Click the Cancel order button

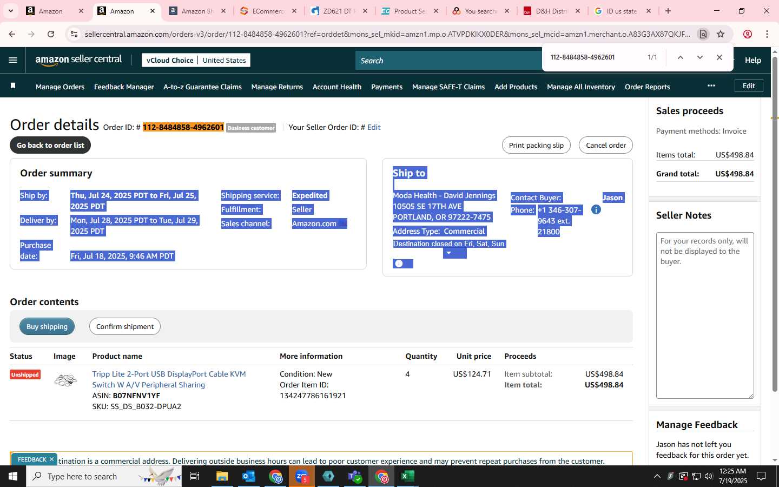click(x=606, y=145)
